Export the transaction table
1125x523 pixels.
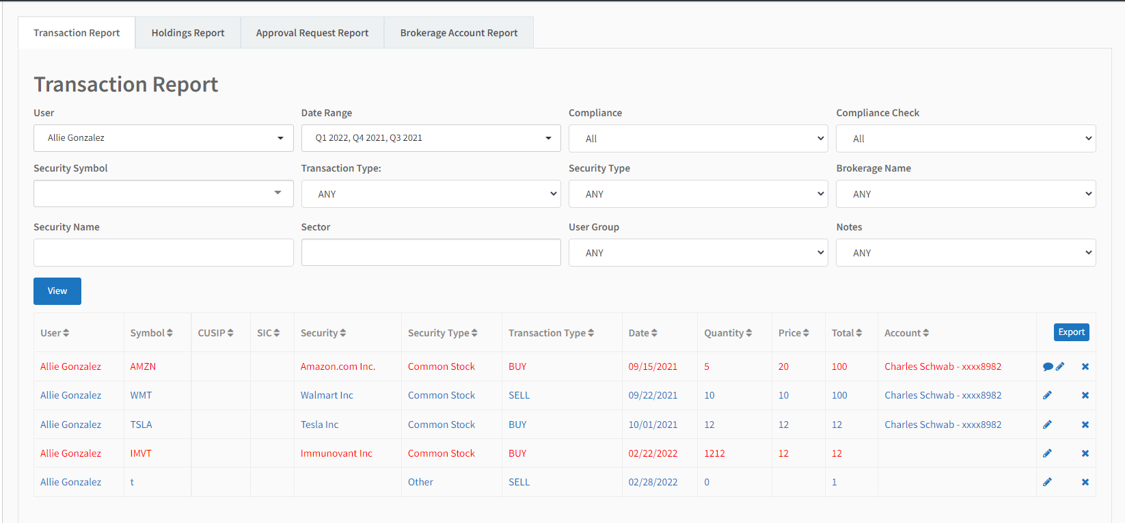click(1071, 332)
